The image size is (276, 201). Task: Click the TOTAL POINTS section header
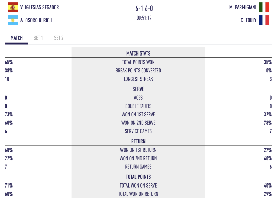click(x=138, y=177)
